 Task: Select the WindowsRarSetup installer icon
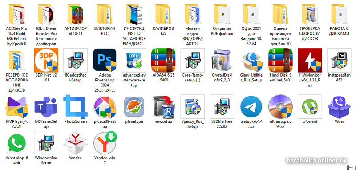(46, 143)
